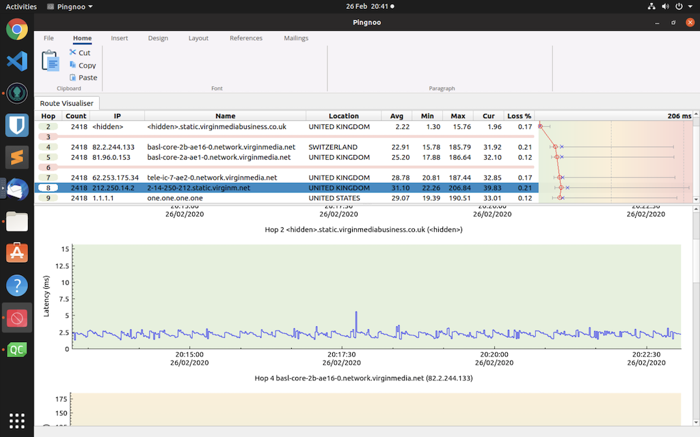
Task: Open the Mailings ribbon tab
Action: point(296,38)
